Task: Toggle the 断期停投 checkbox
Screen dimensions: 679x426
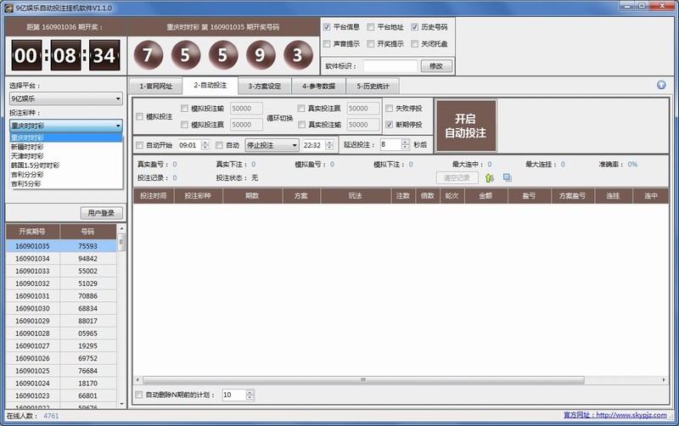Action: [x=390, y=125]
